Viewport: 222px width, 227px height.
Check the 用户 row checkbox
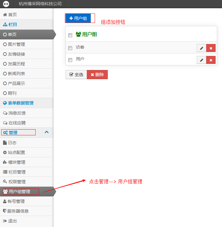tap(70, 60)
